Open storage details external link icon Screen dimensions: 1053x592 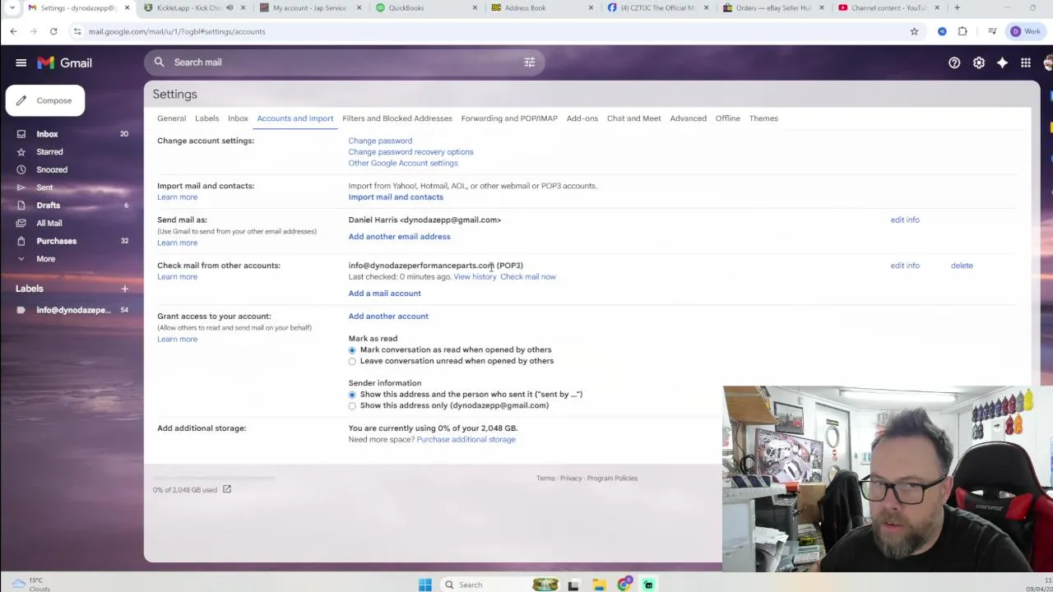pyautogui.click(x=227, y=490)
